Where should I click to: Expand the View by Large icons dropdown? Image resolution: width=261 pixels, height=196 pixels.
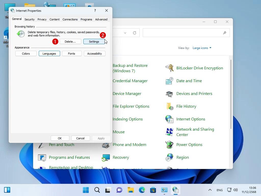(202, 48)
